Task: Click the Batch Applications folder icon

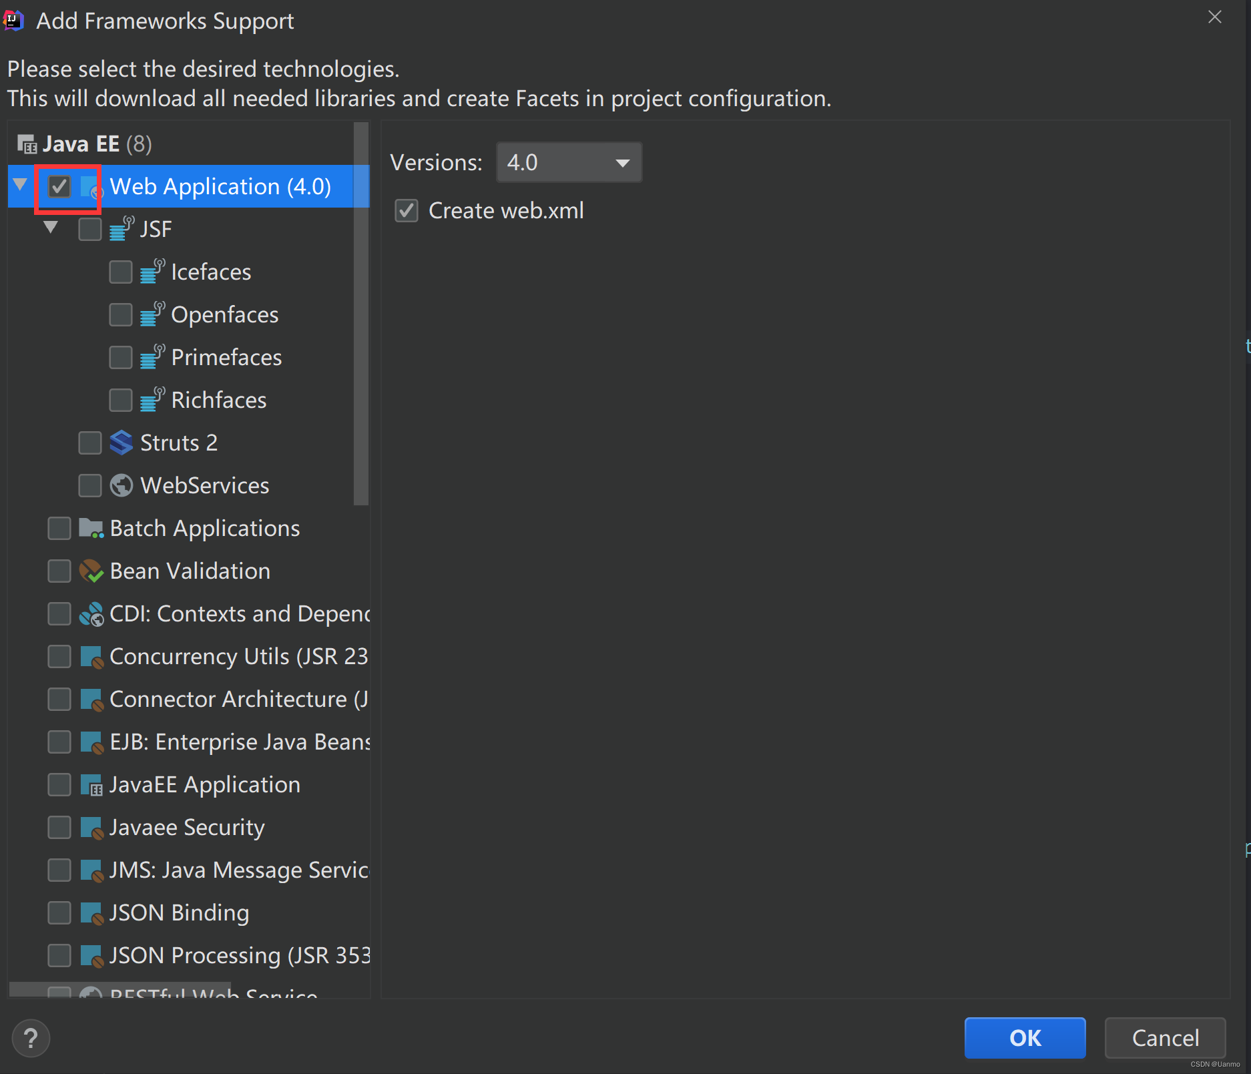Action: (x=91, y=528)
